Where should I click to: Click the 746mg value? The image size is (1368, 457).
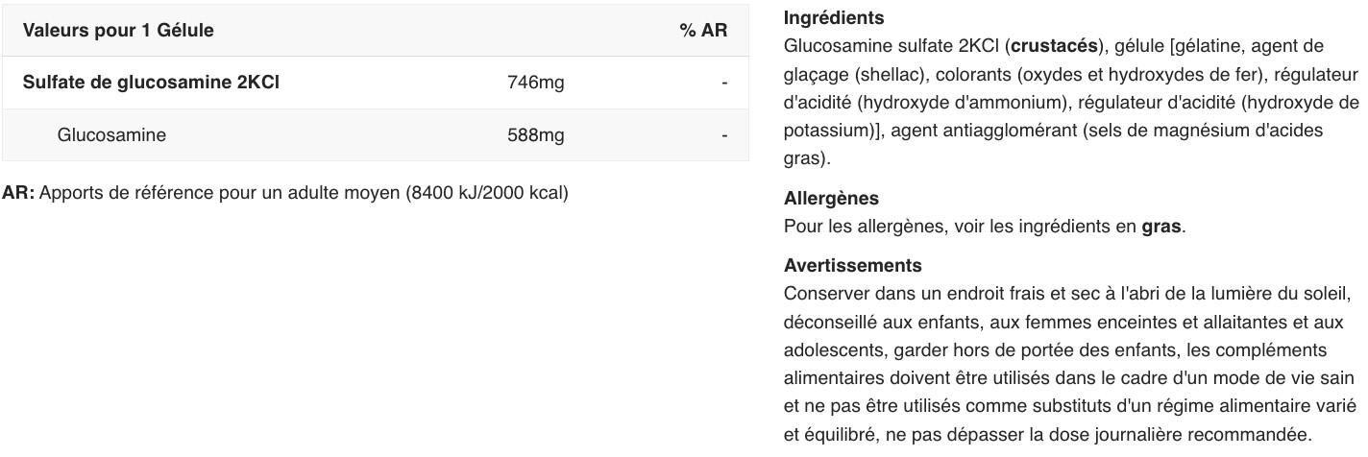pyautogui.click(x=535, y=83)
